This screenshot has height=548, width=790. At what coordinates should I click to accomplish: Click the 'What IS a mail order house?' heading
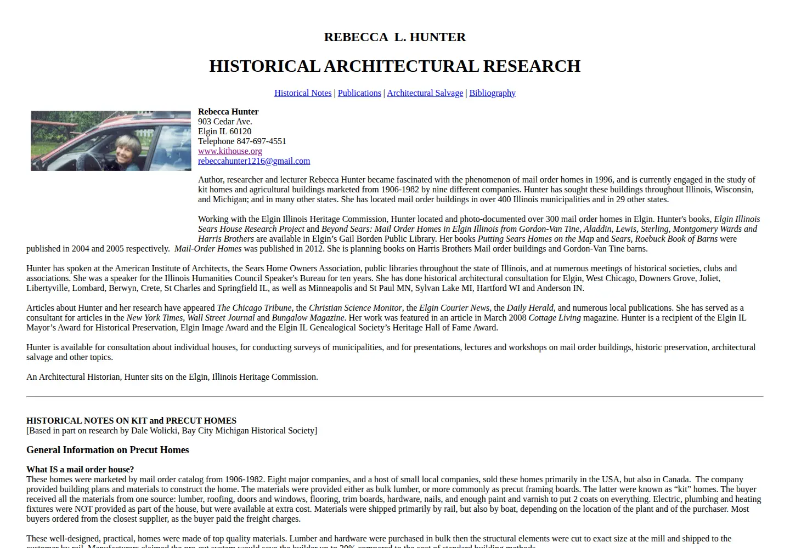[x=80, y=470]
